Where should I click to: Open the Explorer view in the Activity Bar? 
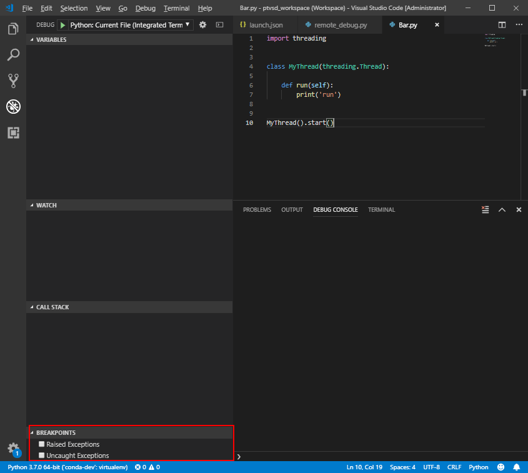(13, 28)
